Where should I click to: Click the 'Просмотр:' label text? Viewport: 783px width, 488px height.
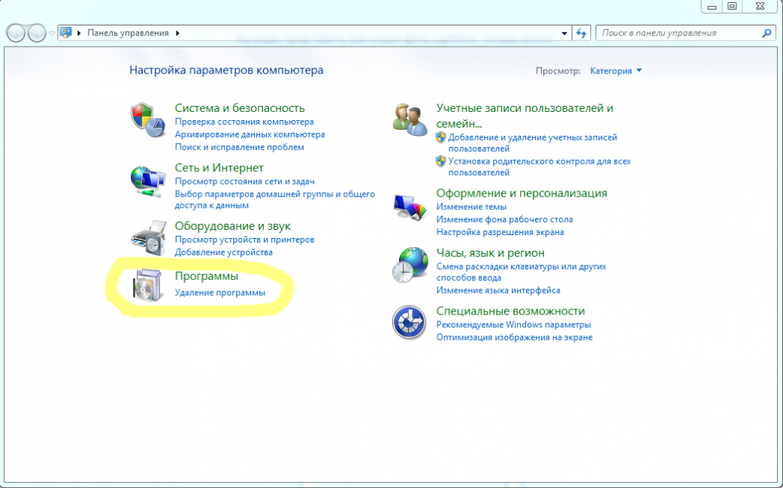(x=558, y=71)
